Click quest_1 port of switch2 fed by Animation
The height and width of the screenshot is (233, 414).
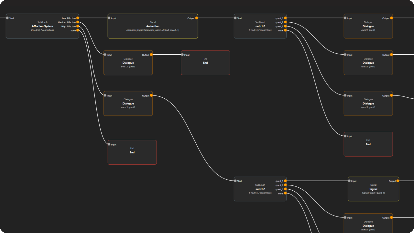tap(285, 18)
